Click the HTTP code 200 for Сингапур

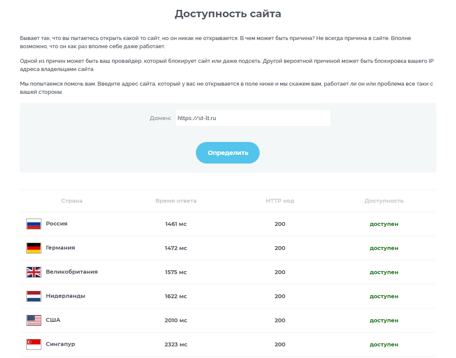[x=280, y=345]
